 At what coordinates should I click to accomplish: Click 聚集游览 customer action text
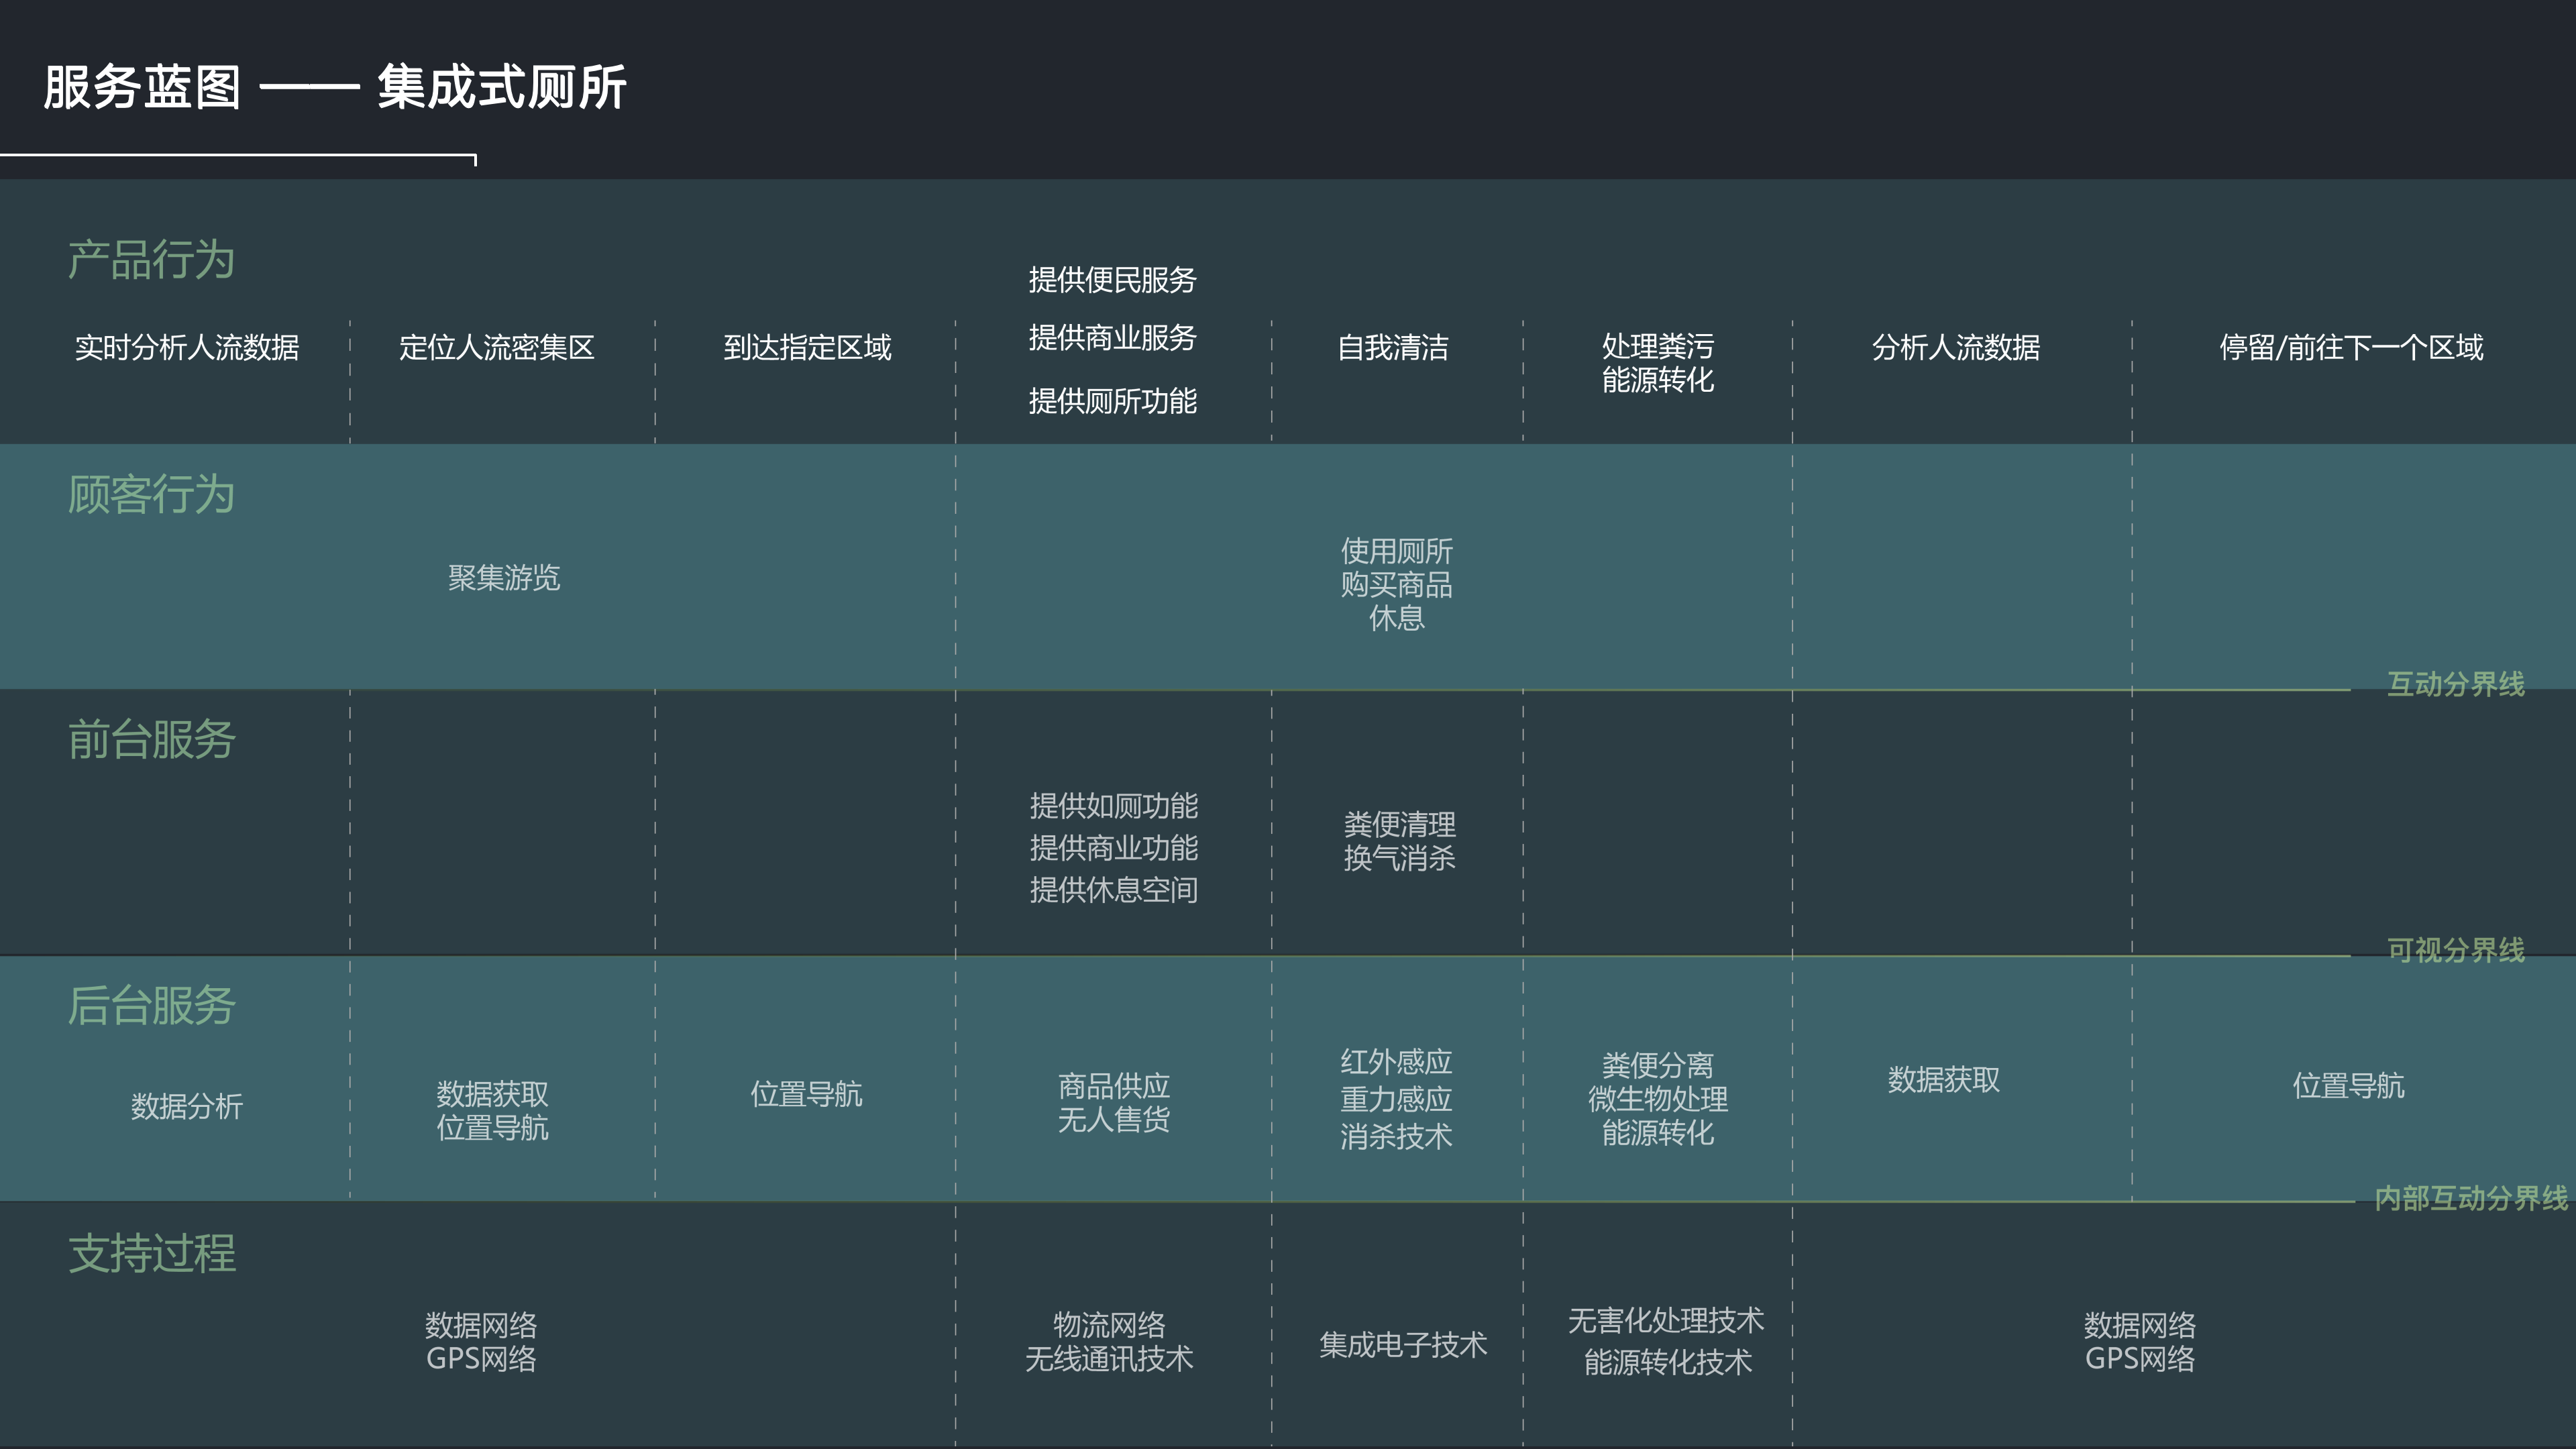pos(504,578)
